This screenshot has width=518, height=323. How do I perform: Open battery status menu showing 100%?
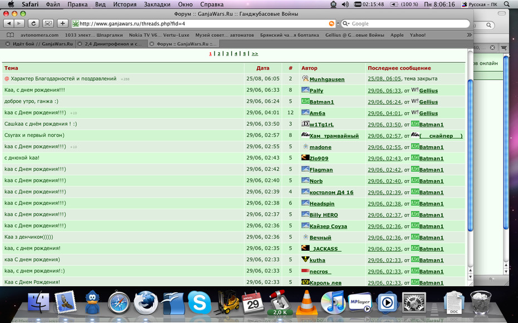click(x=404, y=4)
